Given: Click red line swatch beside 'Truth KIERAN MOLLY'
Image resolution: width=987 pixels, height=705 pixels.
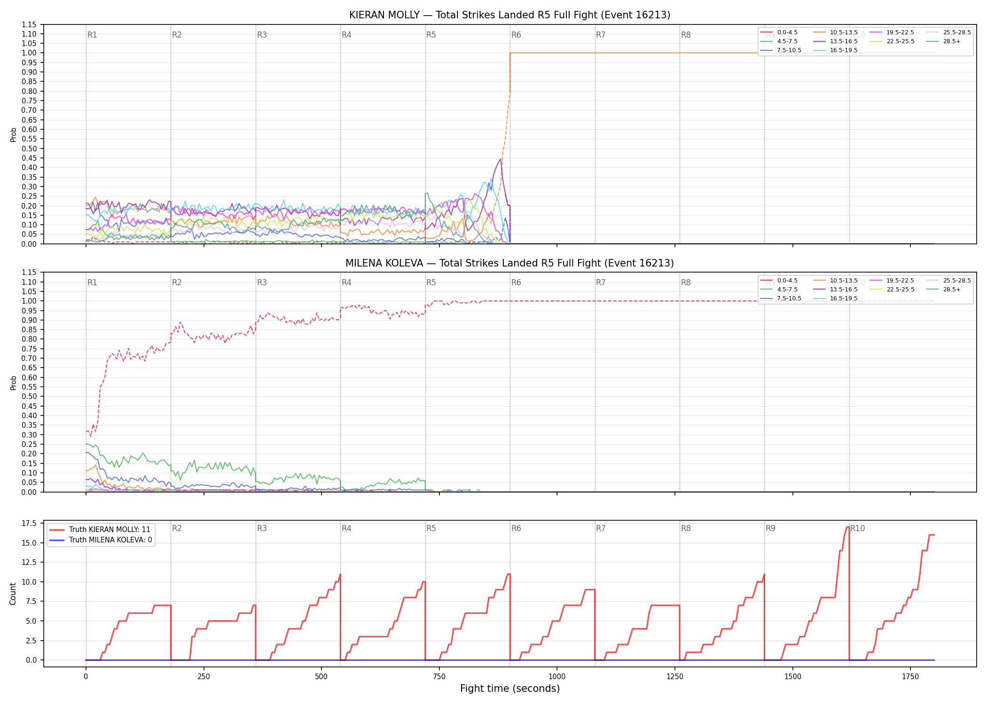Looking at the screenshot, I should (57, 530).
